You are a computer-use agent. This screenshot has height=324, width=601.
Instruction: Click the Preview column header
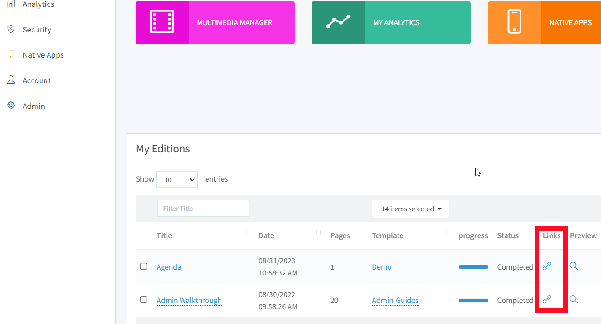coord(583,235)
